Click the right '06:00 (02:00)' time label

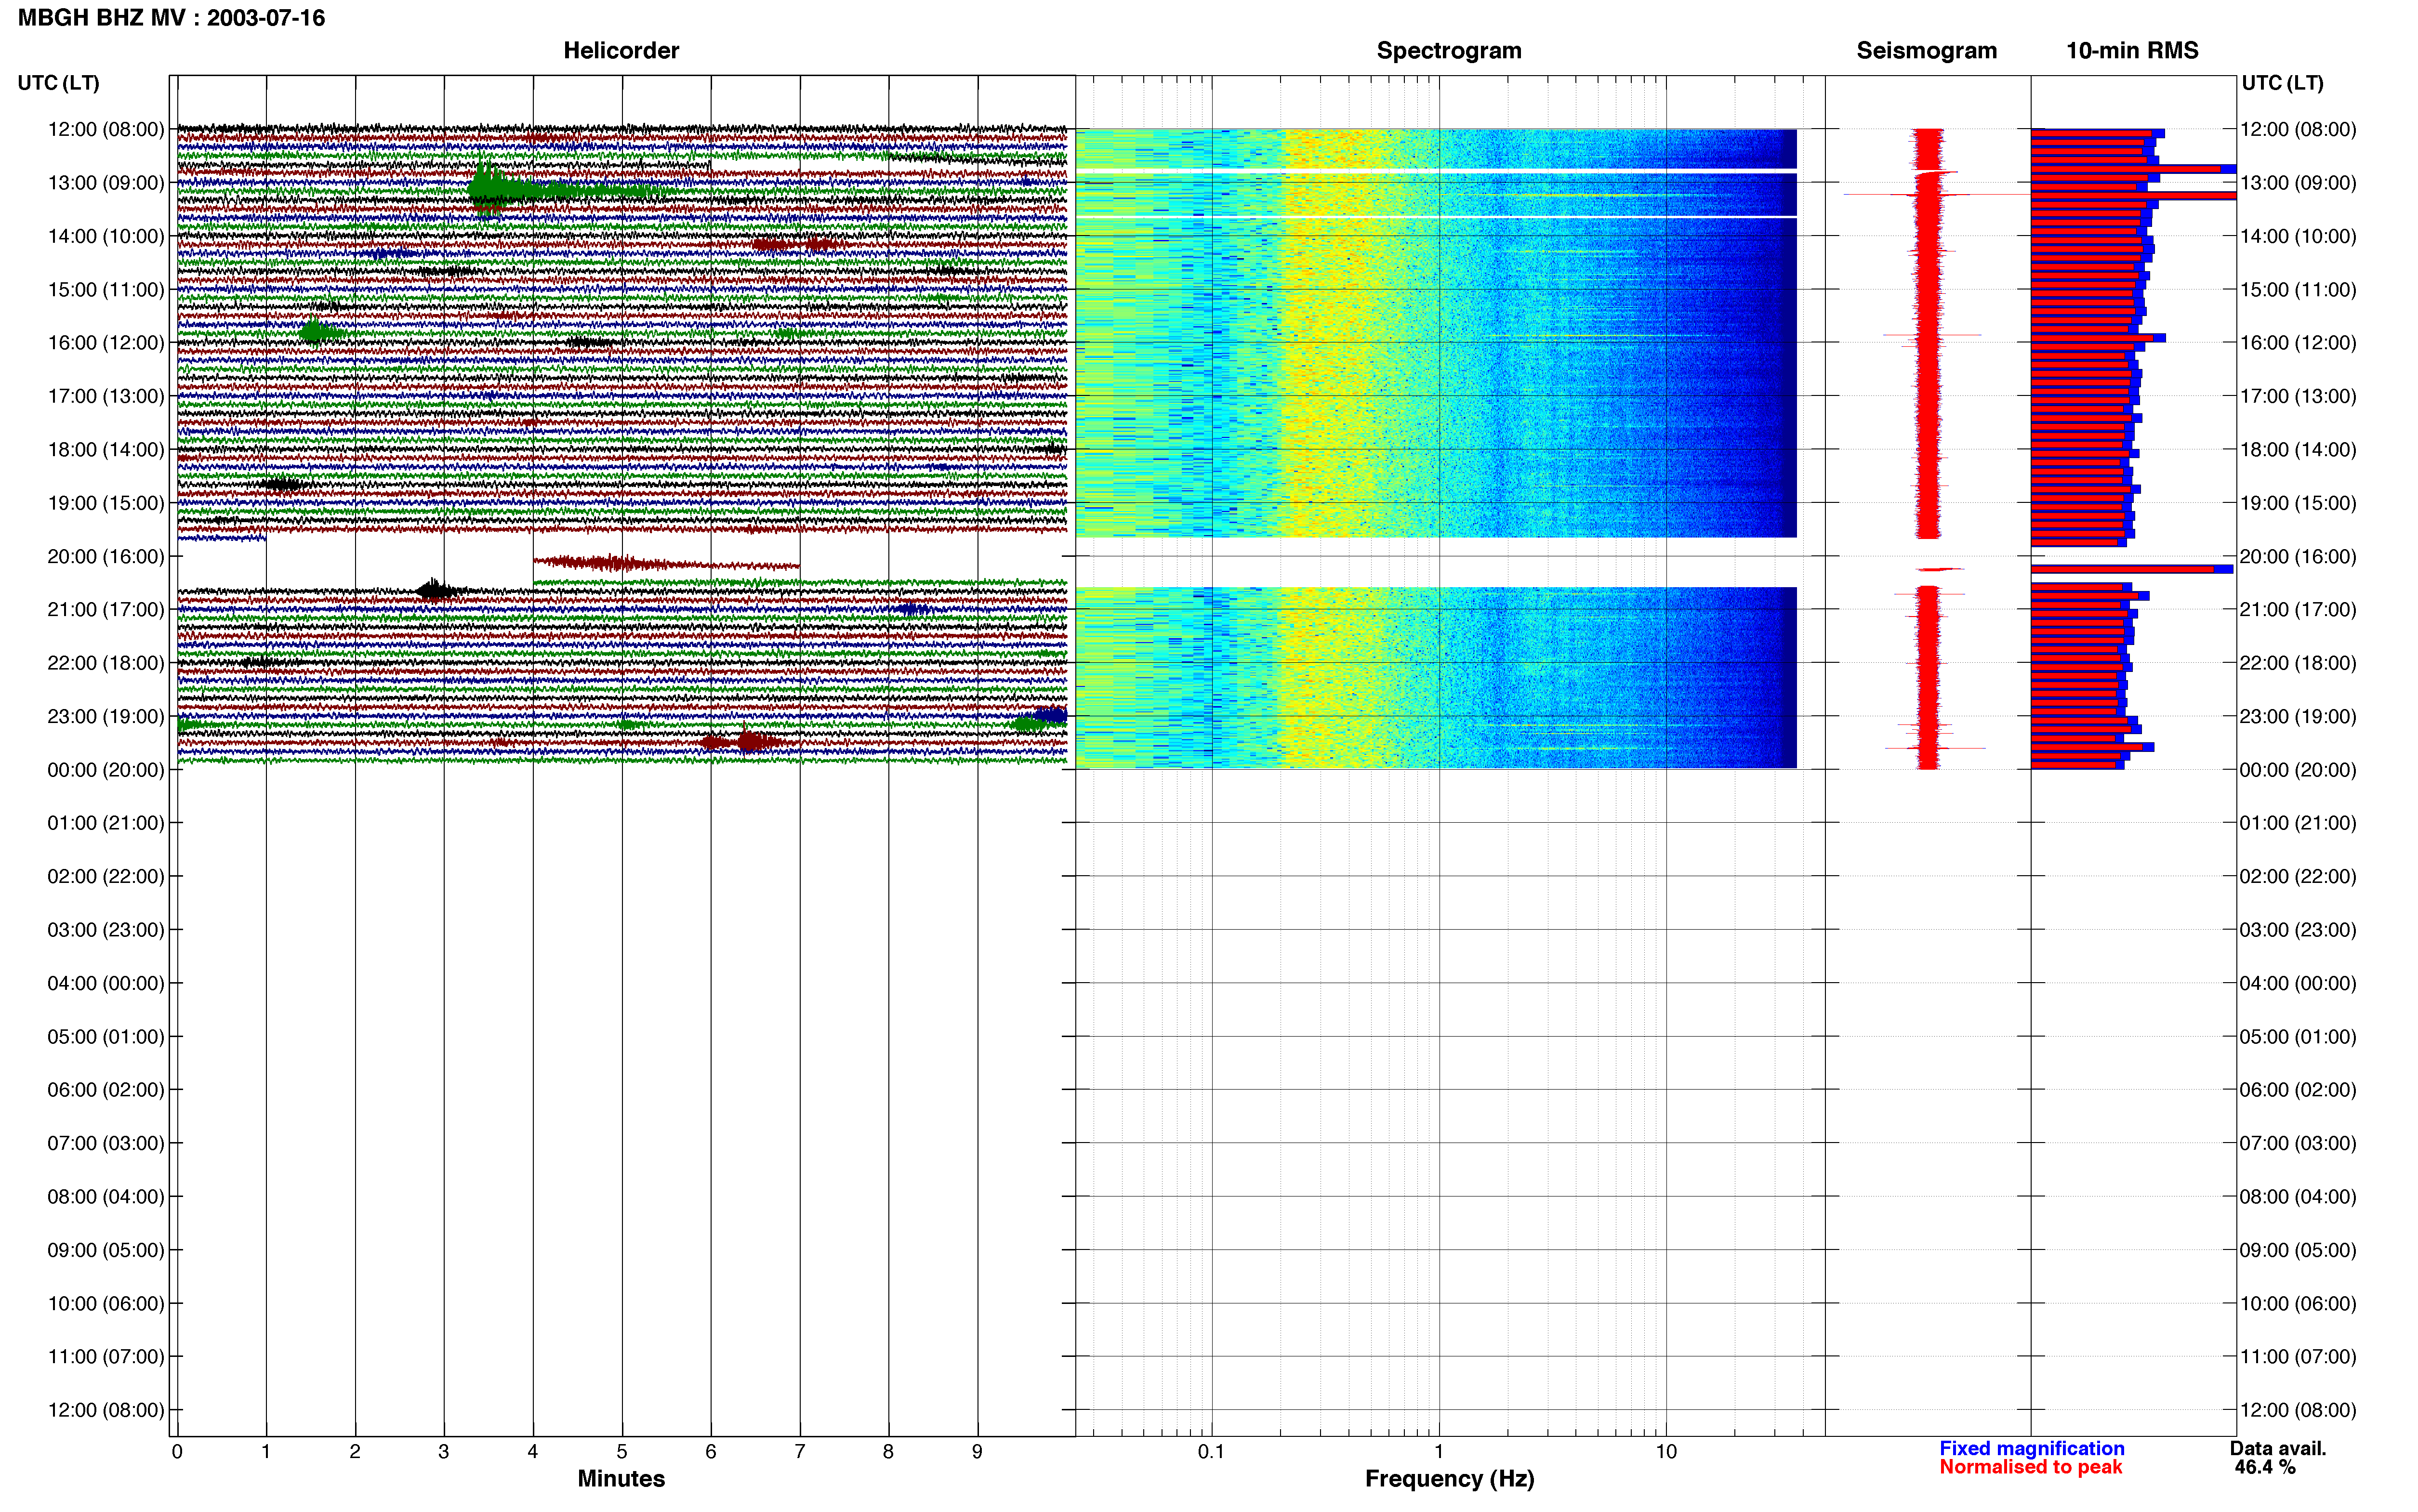click(2298, 1090)
